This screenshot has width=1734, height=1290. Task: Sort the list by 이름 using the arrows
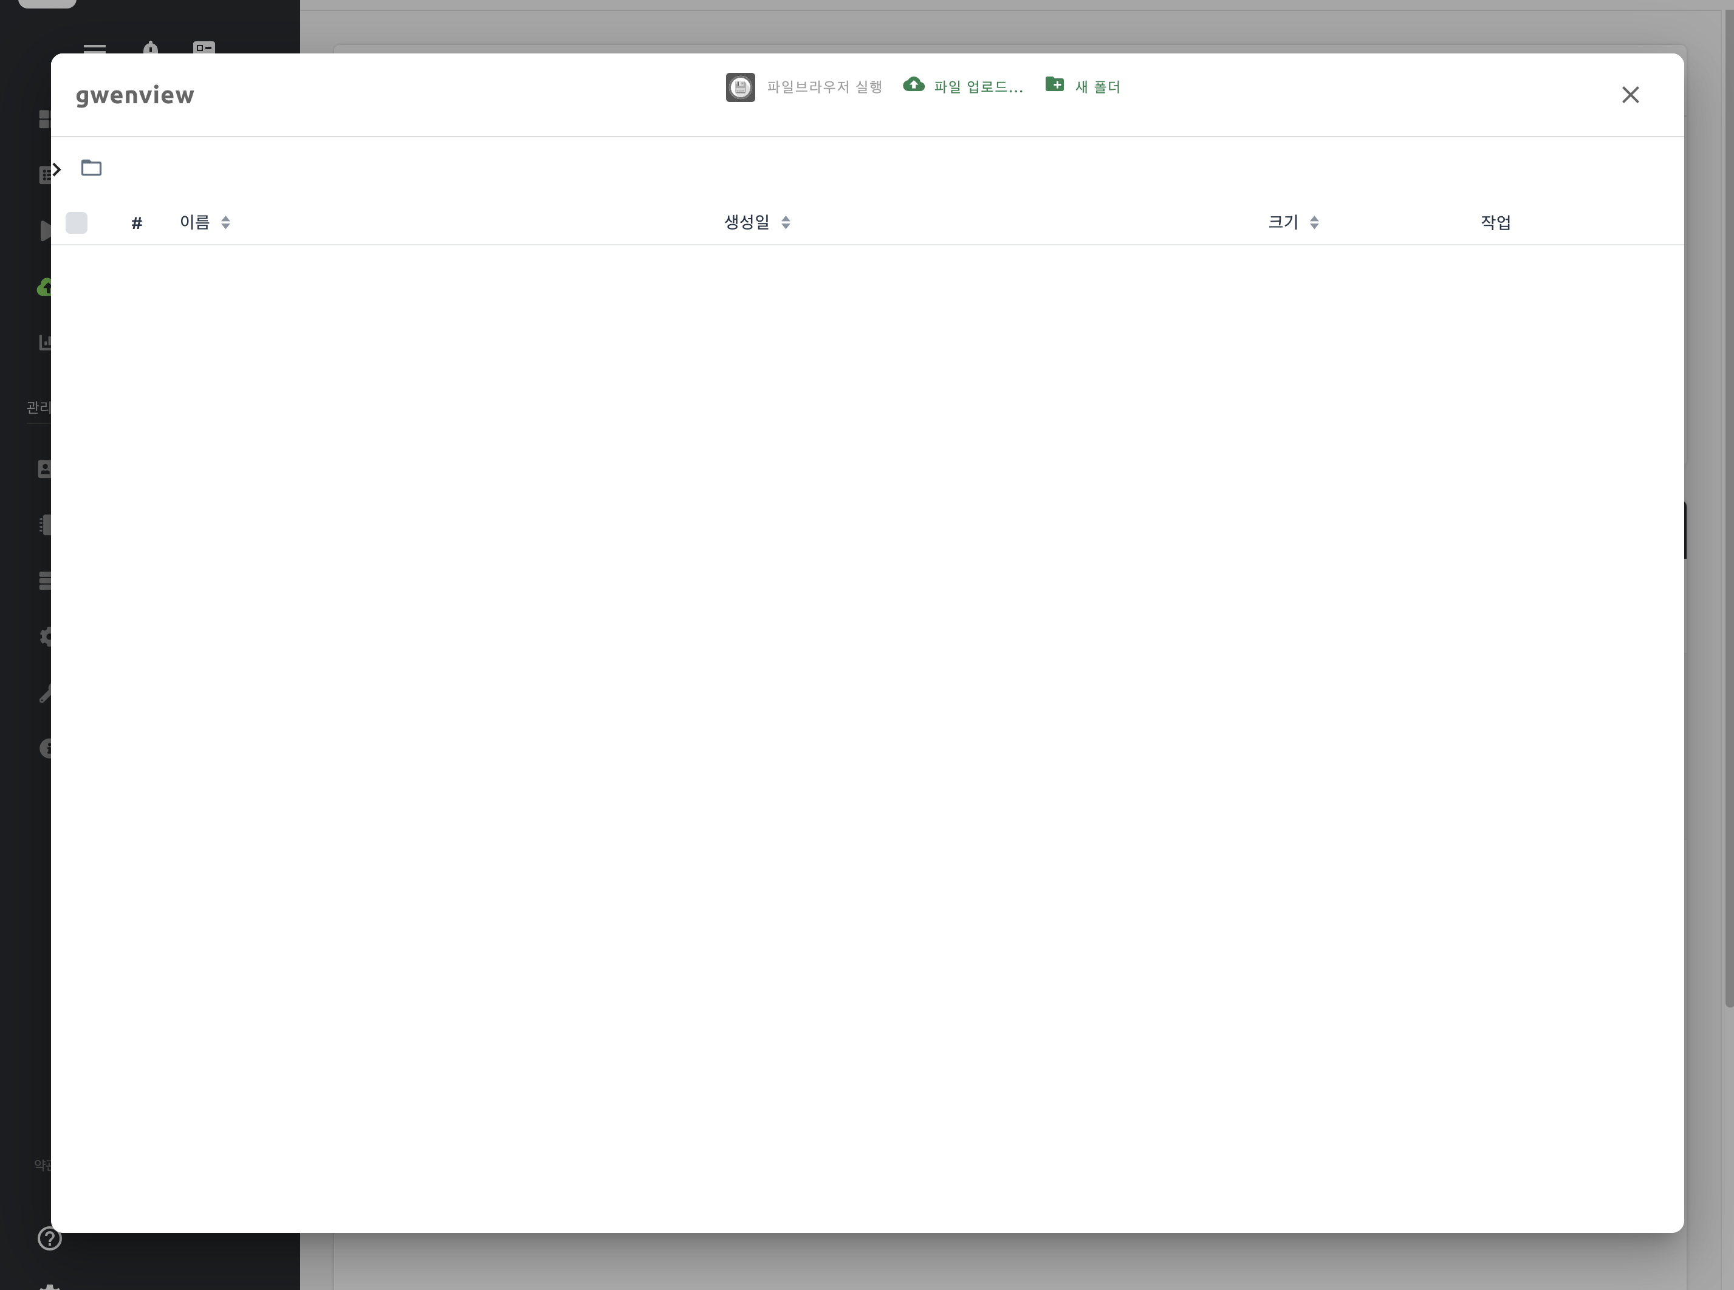(226, 222)
